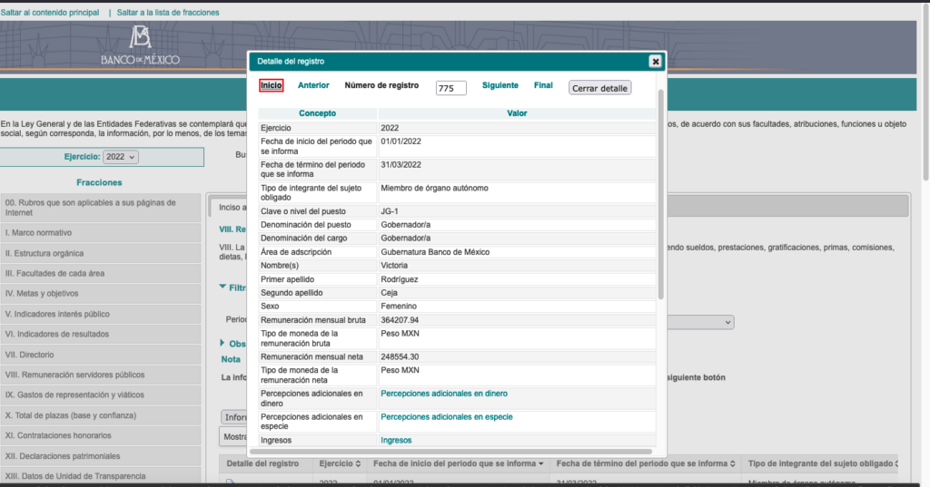Close the Detalle del registro dialog with X
Screen dimensions: 930x487
[655, 61]
